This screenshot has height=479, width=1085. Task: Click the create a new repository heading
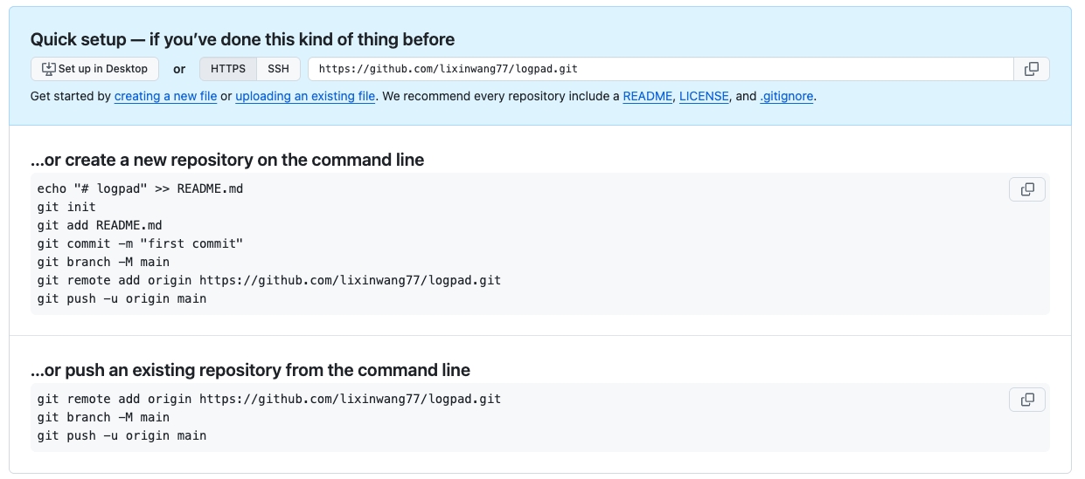coord(227,160)
